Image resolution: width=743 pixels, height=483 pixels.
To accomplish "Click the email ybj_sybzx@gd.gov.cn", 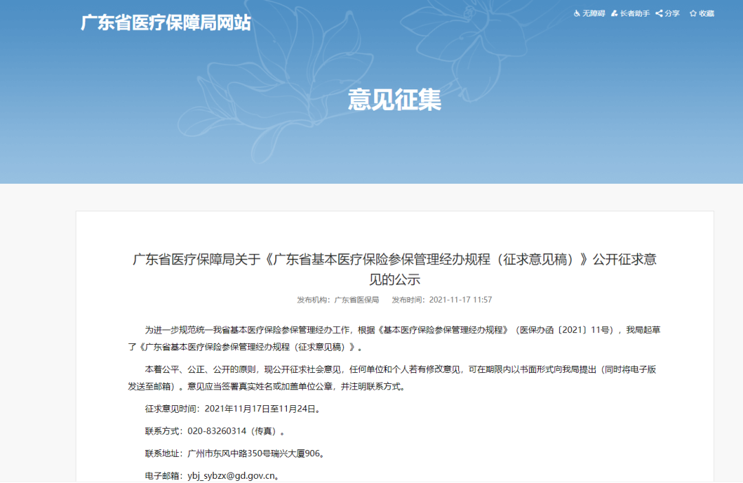I will tap(231, 475).
